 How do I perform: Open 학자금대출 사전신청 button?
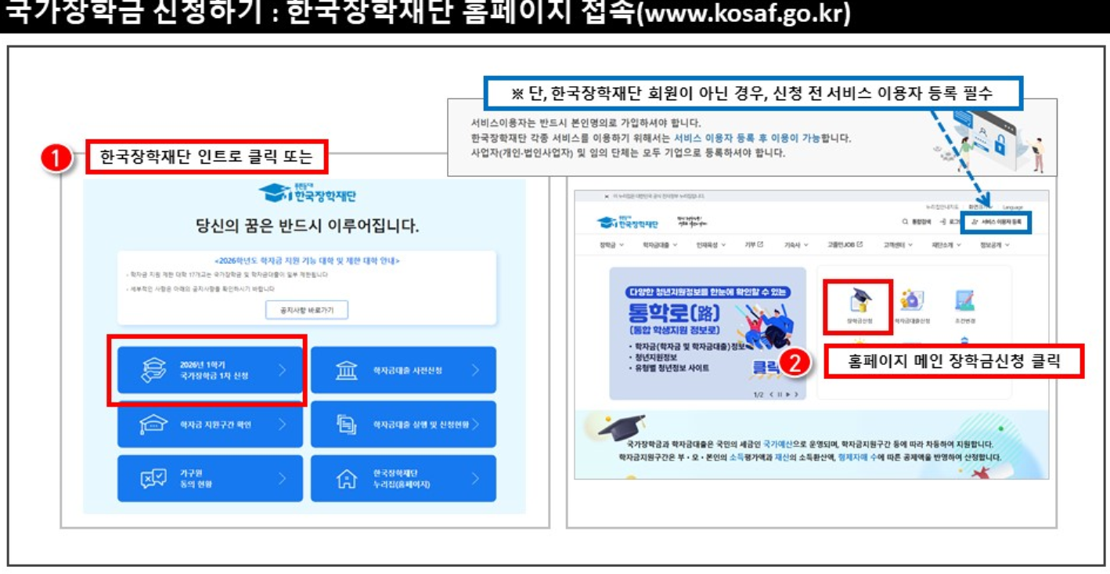pos(403,370)
